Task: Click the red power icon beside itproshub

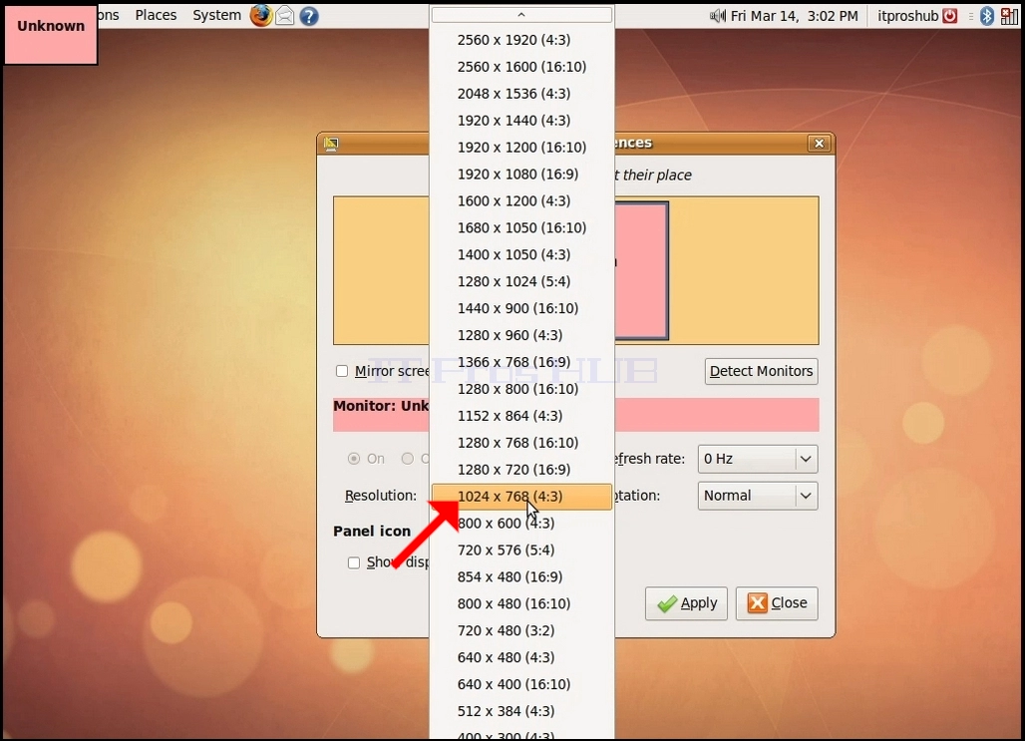Action: [950, 16]
